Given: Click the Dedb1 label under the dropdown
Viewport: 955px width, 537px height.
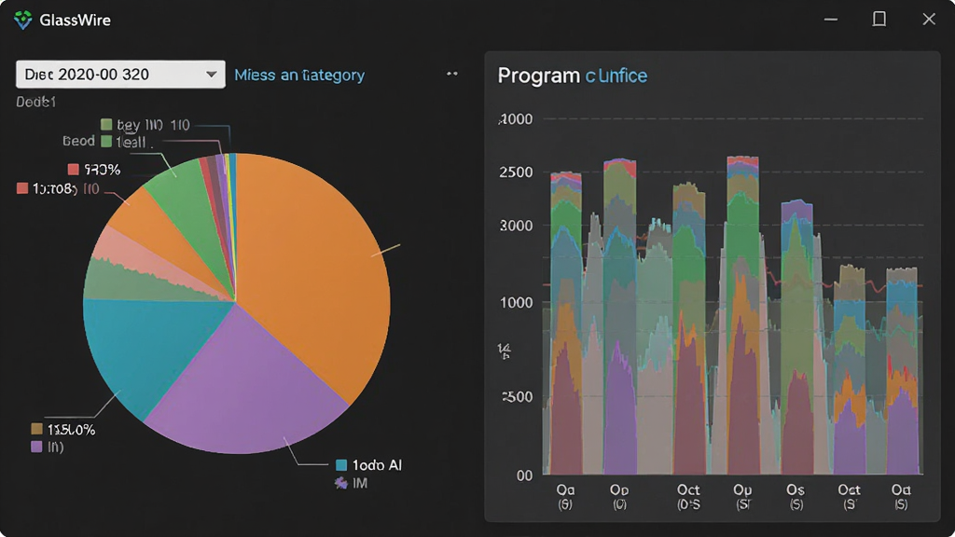Looking at the screenshot, I should coord(36,102).
